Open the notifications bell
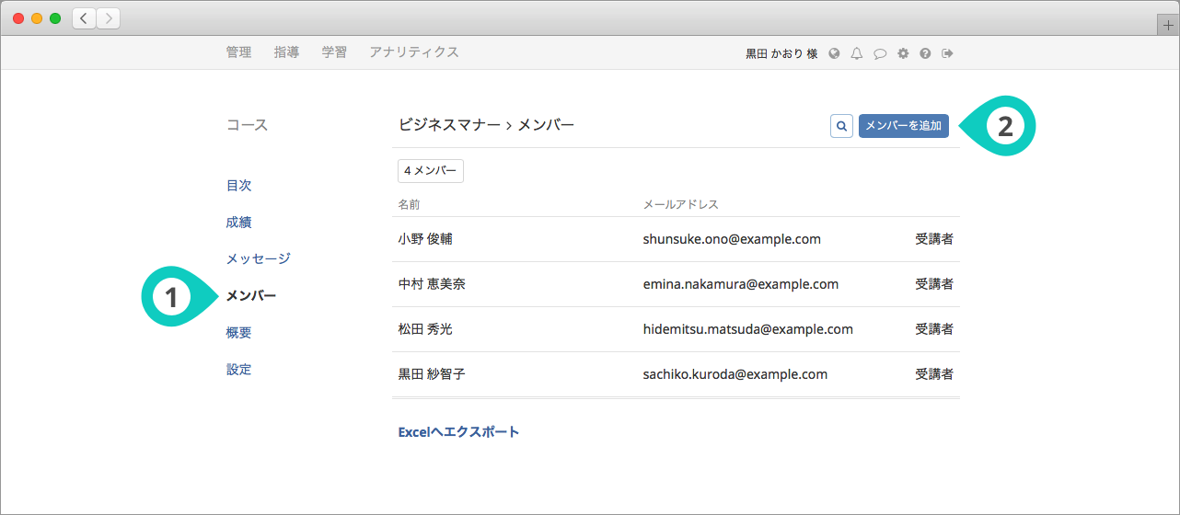 tap(857, 53)
